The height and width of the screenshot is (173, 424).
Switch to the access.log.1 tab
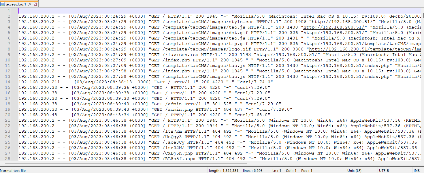[16, 4]
